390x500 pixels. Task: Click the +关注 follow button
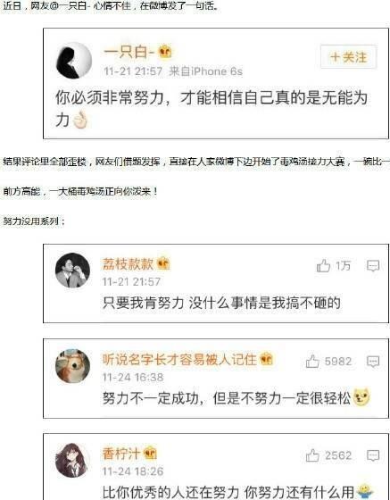click(x=348, y=57)
